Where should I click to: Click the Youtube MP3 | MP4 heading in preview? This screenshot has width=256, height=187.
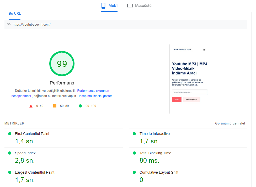[190, 68]
